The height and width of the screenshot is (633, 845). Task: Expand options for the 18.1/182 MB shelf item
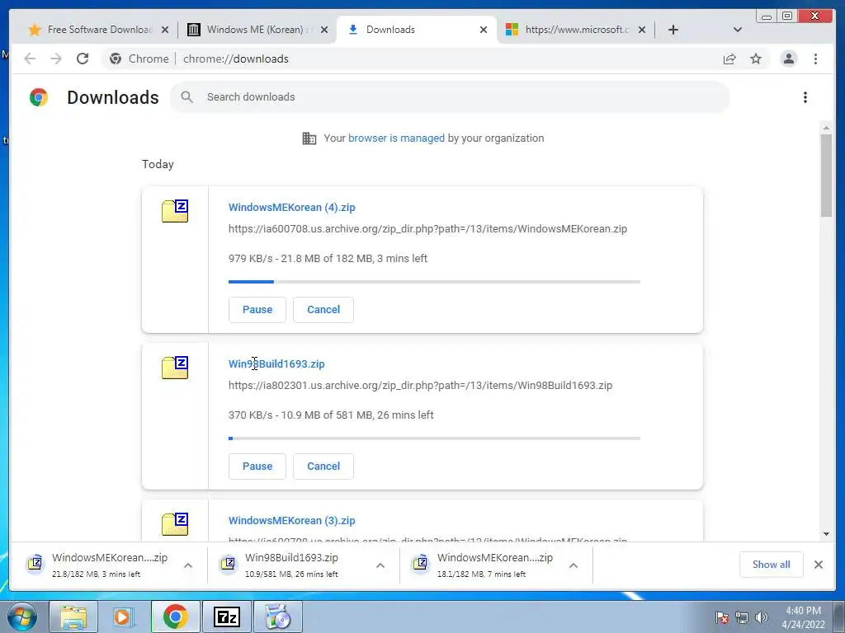coord(574,565)
